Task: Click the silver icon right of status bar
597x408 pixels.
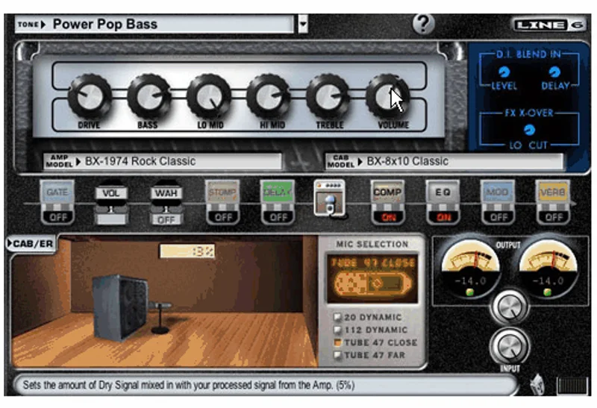Action: pyautogui.click(x=537, y=383)
